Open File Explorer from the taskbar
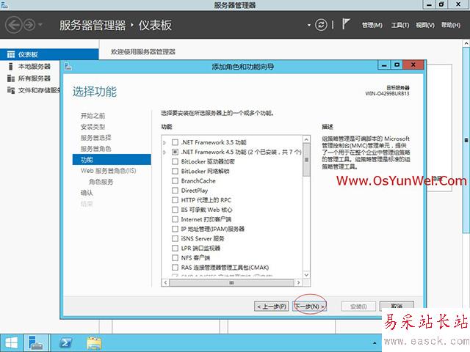 [x=94, y=343]
